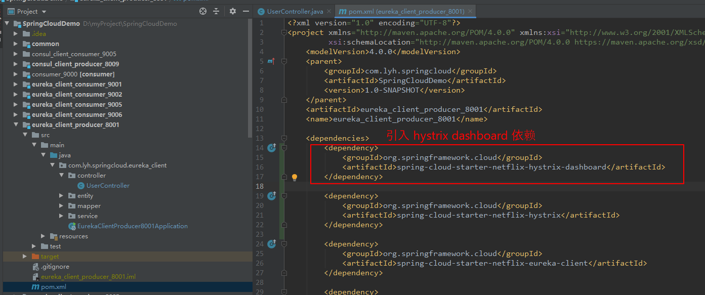Toggle fold marker at project tag line 2

284,32
